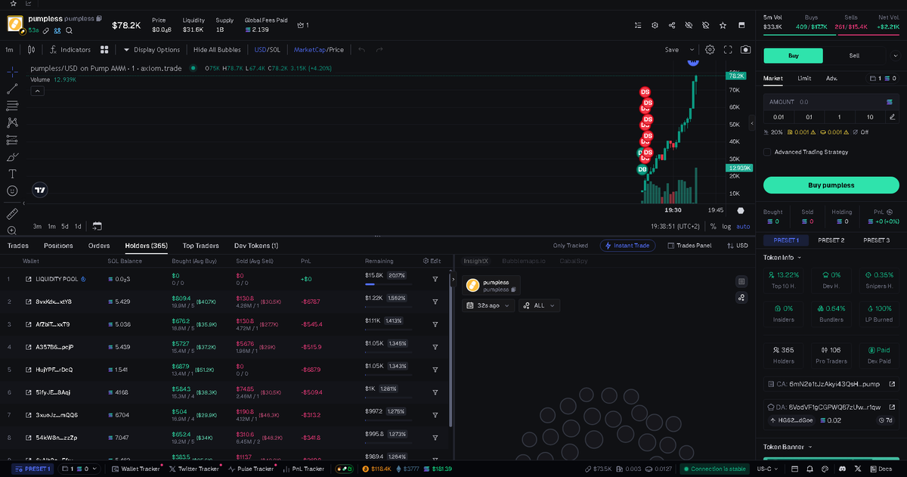Open the candlestick chart type selector

point(31,50)
